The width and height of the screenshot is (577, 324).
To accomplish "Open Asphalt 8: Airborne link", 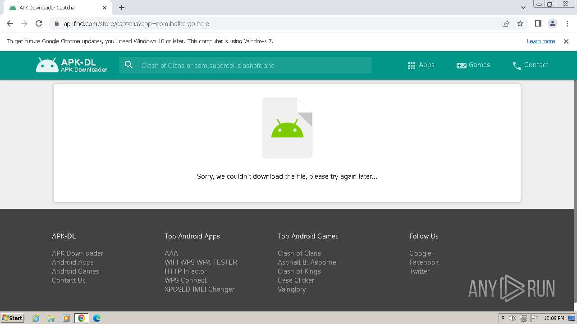I will tap(307, 262).
